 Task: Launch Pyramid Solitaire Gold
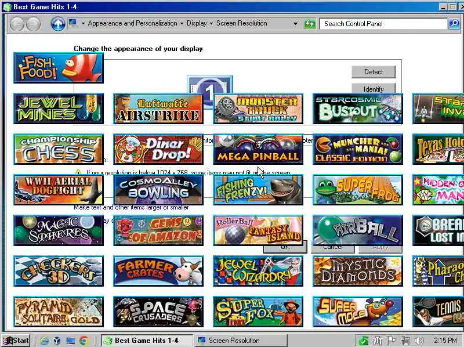point(59,312)
